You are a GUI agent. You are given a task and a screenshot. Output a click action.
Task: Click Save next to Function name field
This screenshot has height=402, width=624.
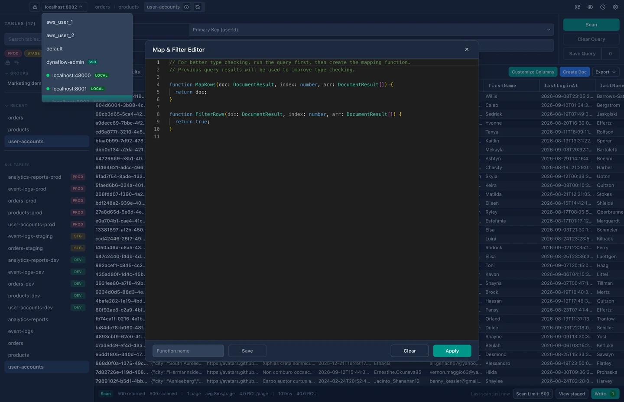click(247, 351)
